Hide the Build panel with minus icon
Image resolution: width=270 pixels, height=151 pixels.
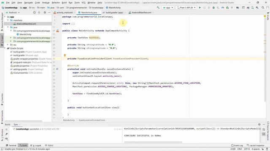point(264,125)
